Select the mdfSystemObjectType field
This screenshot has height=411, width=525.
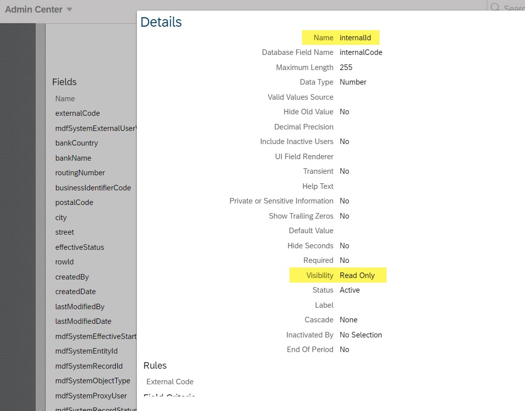pos(93,381)
